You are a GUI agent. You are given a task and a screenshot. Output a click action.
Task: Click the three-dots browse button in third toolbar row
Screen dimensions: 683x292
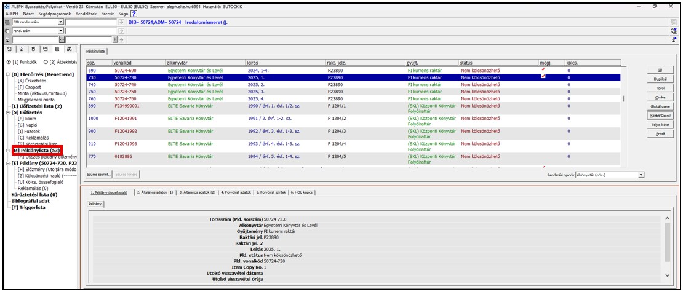62,39
